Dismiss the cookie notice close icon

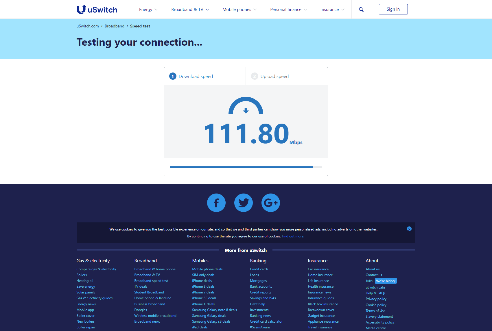coord(409,229)
